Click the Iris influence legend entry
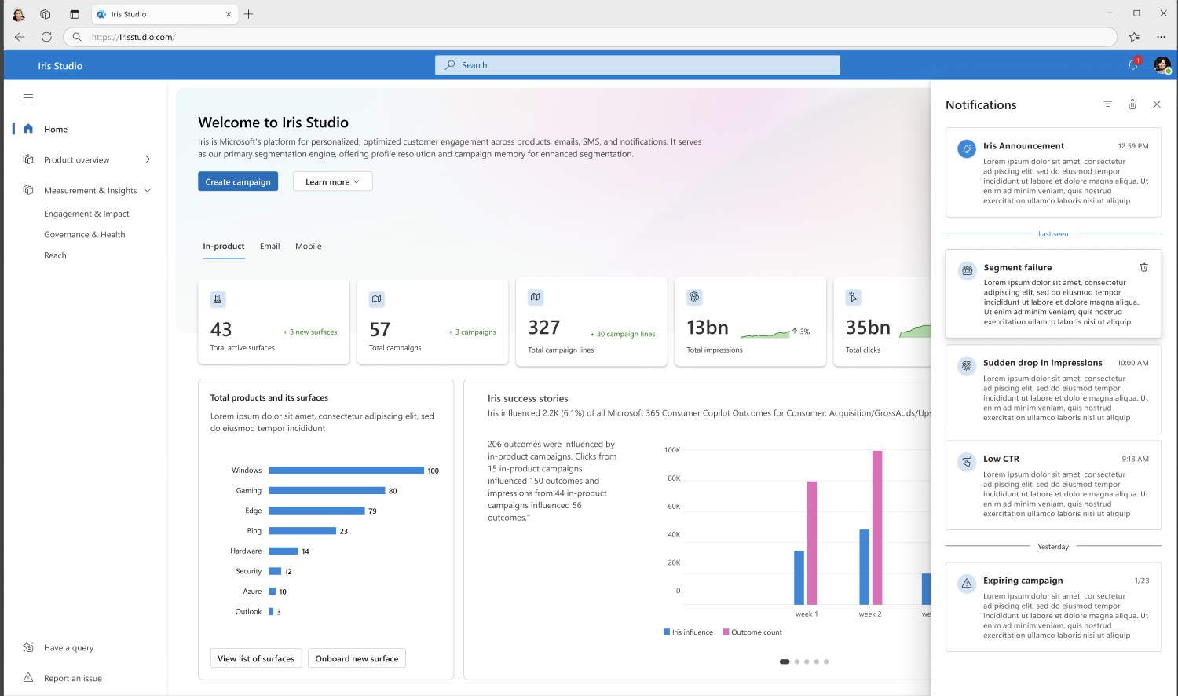The image size is (1178, 696). [x=688, y=632]
